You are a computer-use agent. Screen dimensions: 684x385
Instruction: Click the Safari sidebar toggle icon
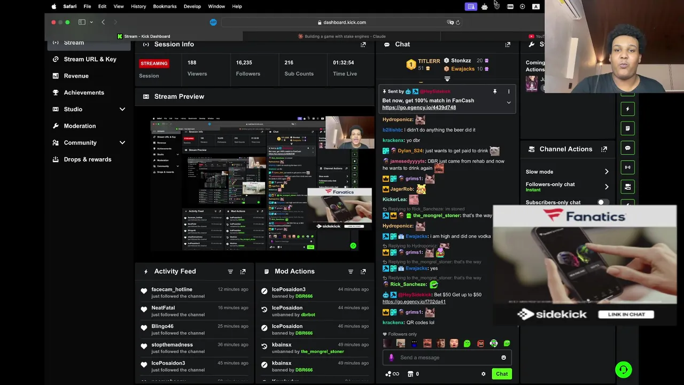point(82,22)
